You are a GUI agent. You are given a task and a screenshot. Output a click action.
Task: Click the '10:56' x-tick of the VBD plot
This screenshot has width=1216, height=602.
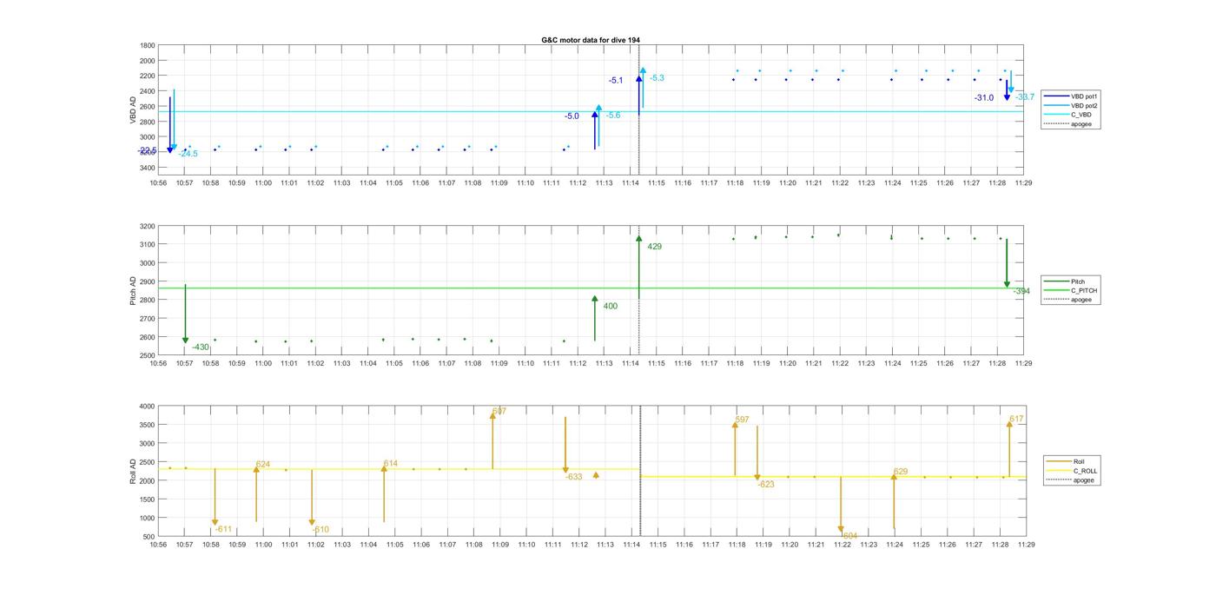coord(158,183)
